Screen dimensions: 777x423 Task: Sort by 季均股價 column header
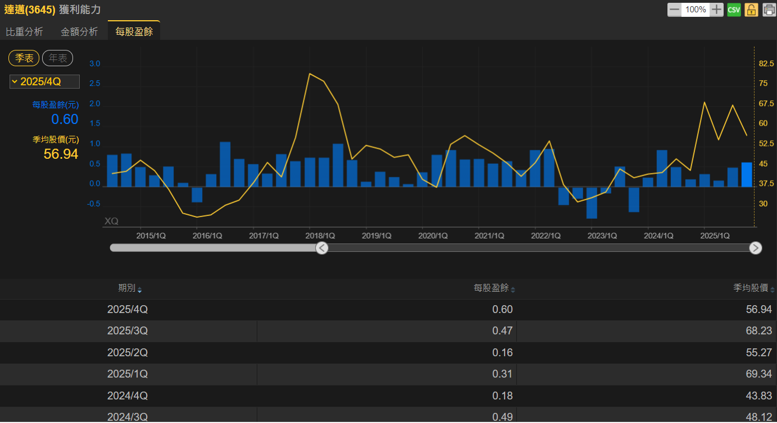tap(751, 288)
